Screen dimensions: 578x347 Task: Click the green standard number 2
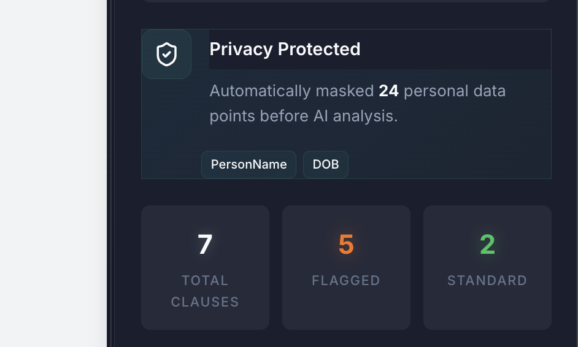pos(487,244)
